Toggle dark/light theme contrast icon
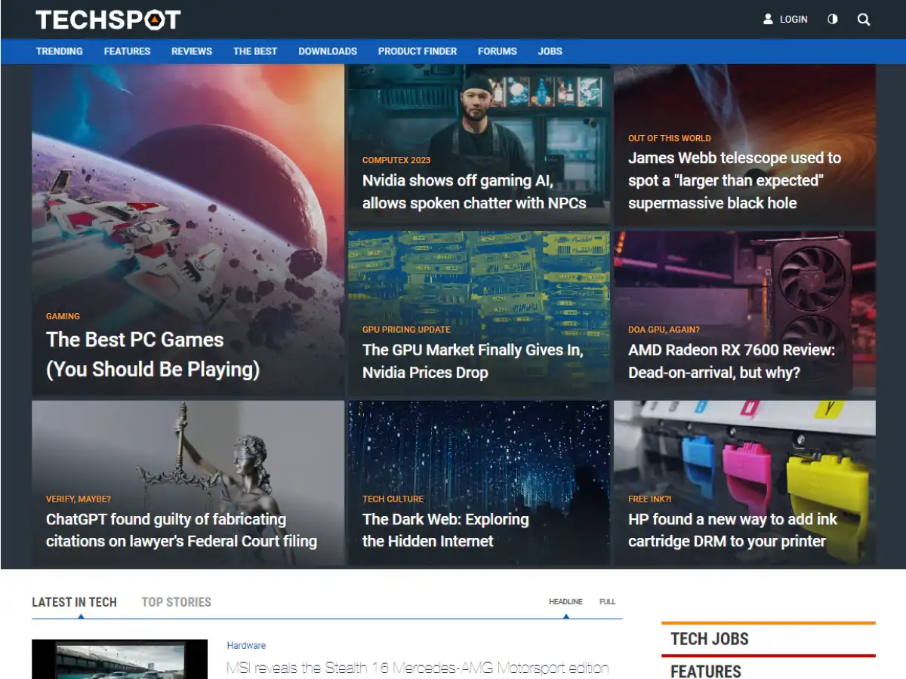The width and height of the screenshot is (906, 679). click(x=832, y=19)
